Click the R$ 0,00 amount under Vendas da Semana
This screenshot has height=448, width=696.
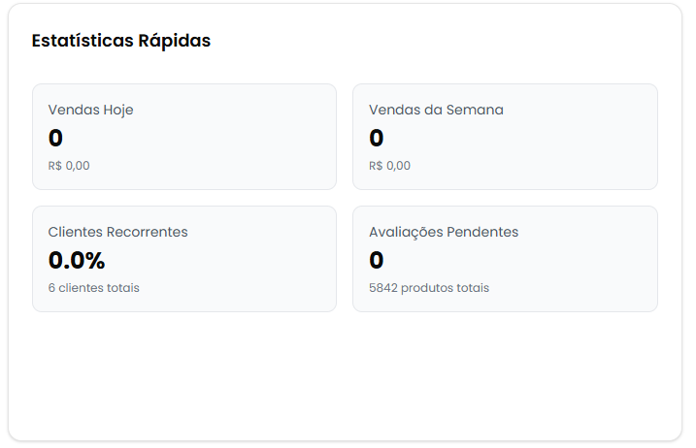point(389,166)
